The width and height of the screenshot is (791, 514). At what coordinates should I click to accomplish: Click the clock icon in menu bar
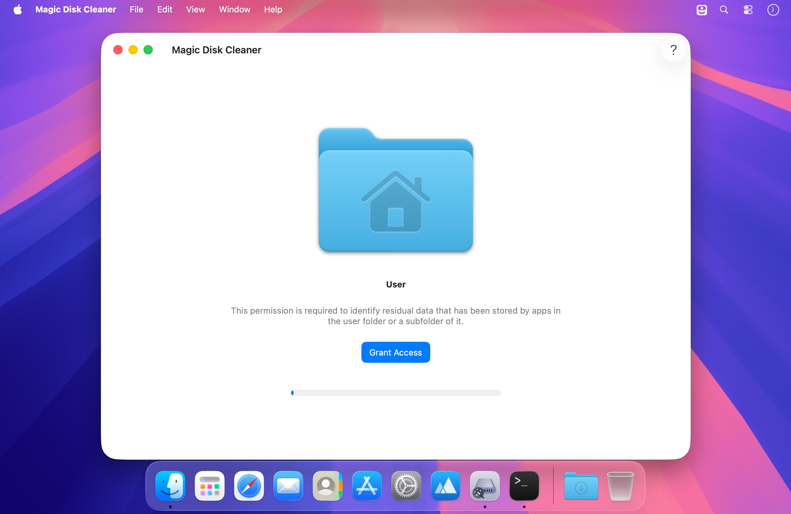click(773, 9)
